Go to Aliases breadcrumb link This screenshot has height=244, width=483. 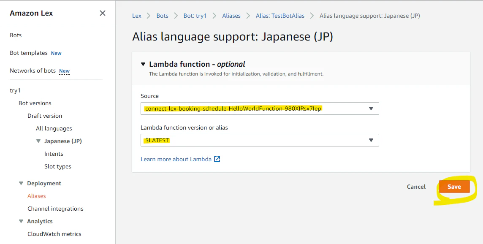(x=231, y=16)
